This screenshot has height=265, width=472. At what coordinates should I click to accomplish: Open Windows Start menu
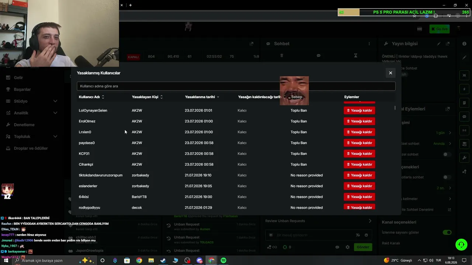click(6, 261)
